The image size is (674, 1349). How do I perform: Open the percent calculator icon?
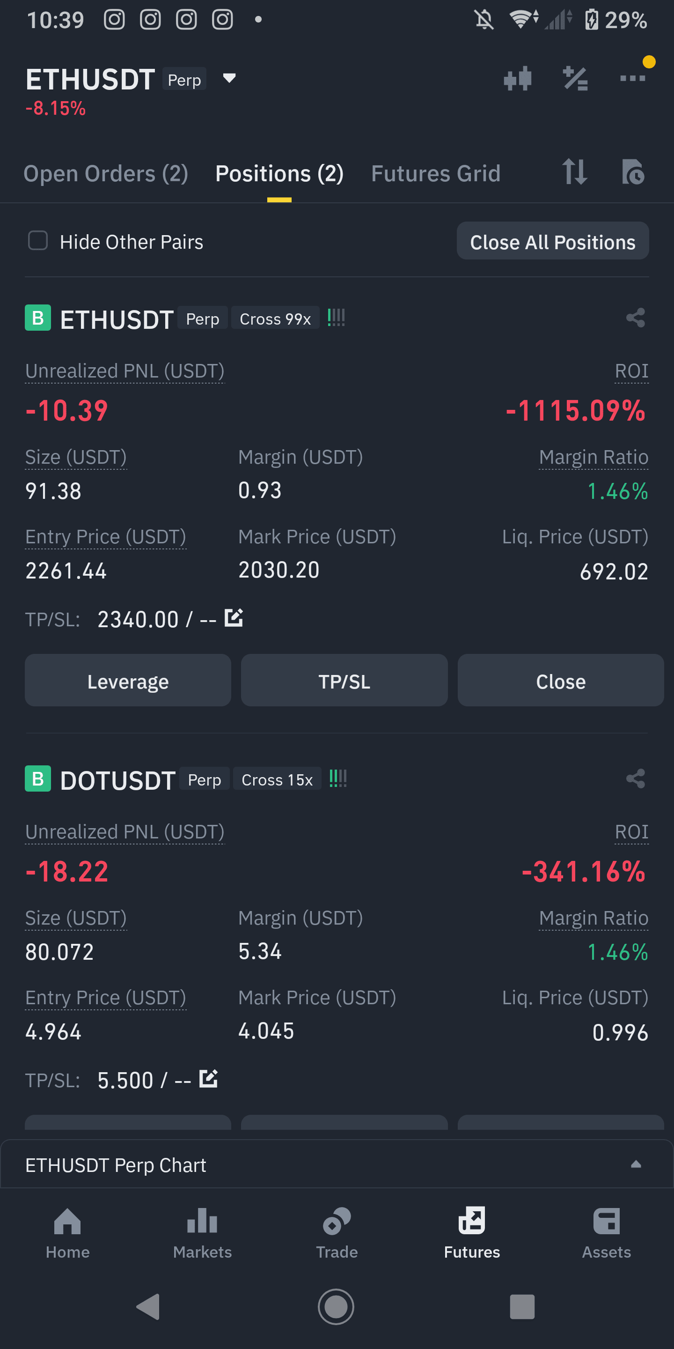[575, 79]
